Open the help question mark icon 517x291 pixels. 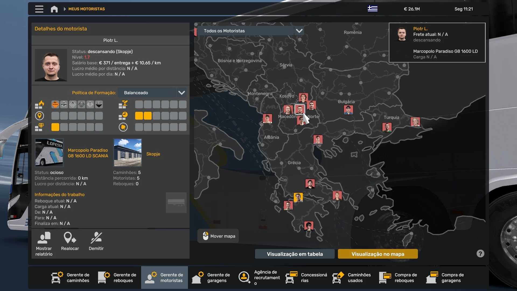[x=480, y=254]
